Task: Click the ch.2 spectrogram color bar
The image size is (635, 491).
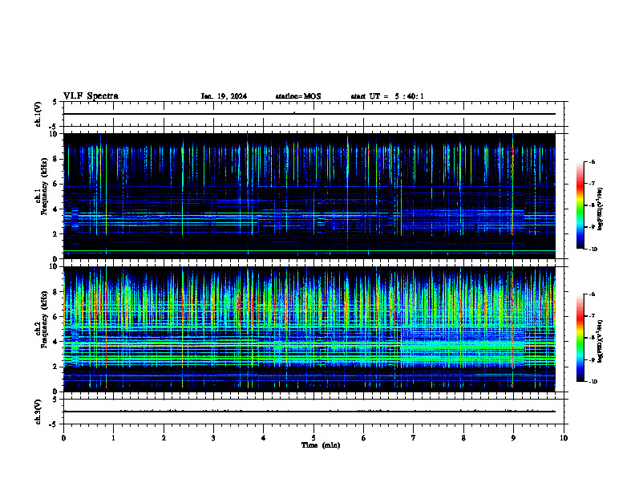Action: tap(580, 338)
